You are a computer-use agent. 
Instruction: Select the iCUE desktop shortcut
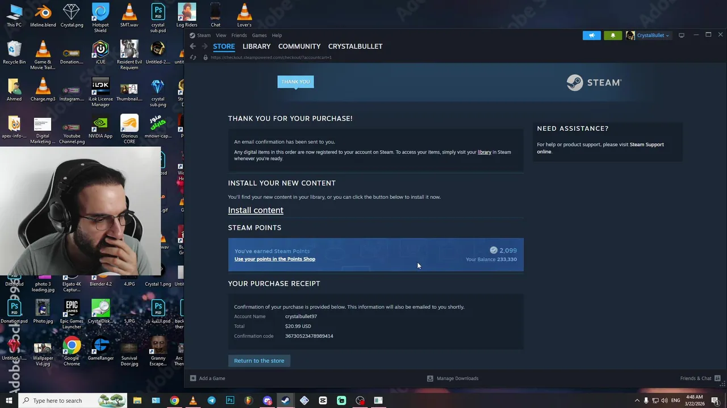[x=101, y=53]
